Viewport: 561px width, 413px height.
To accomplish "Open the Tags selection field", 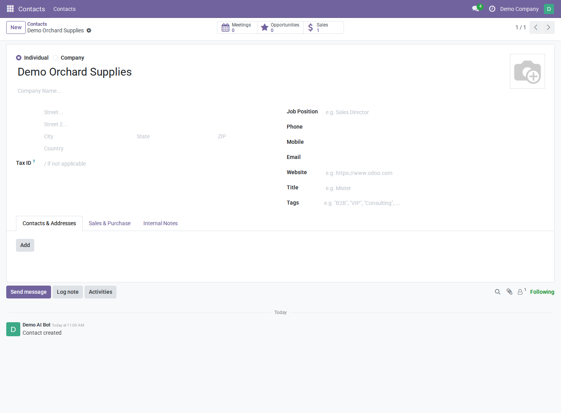I will tap(434, 203).
